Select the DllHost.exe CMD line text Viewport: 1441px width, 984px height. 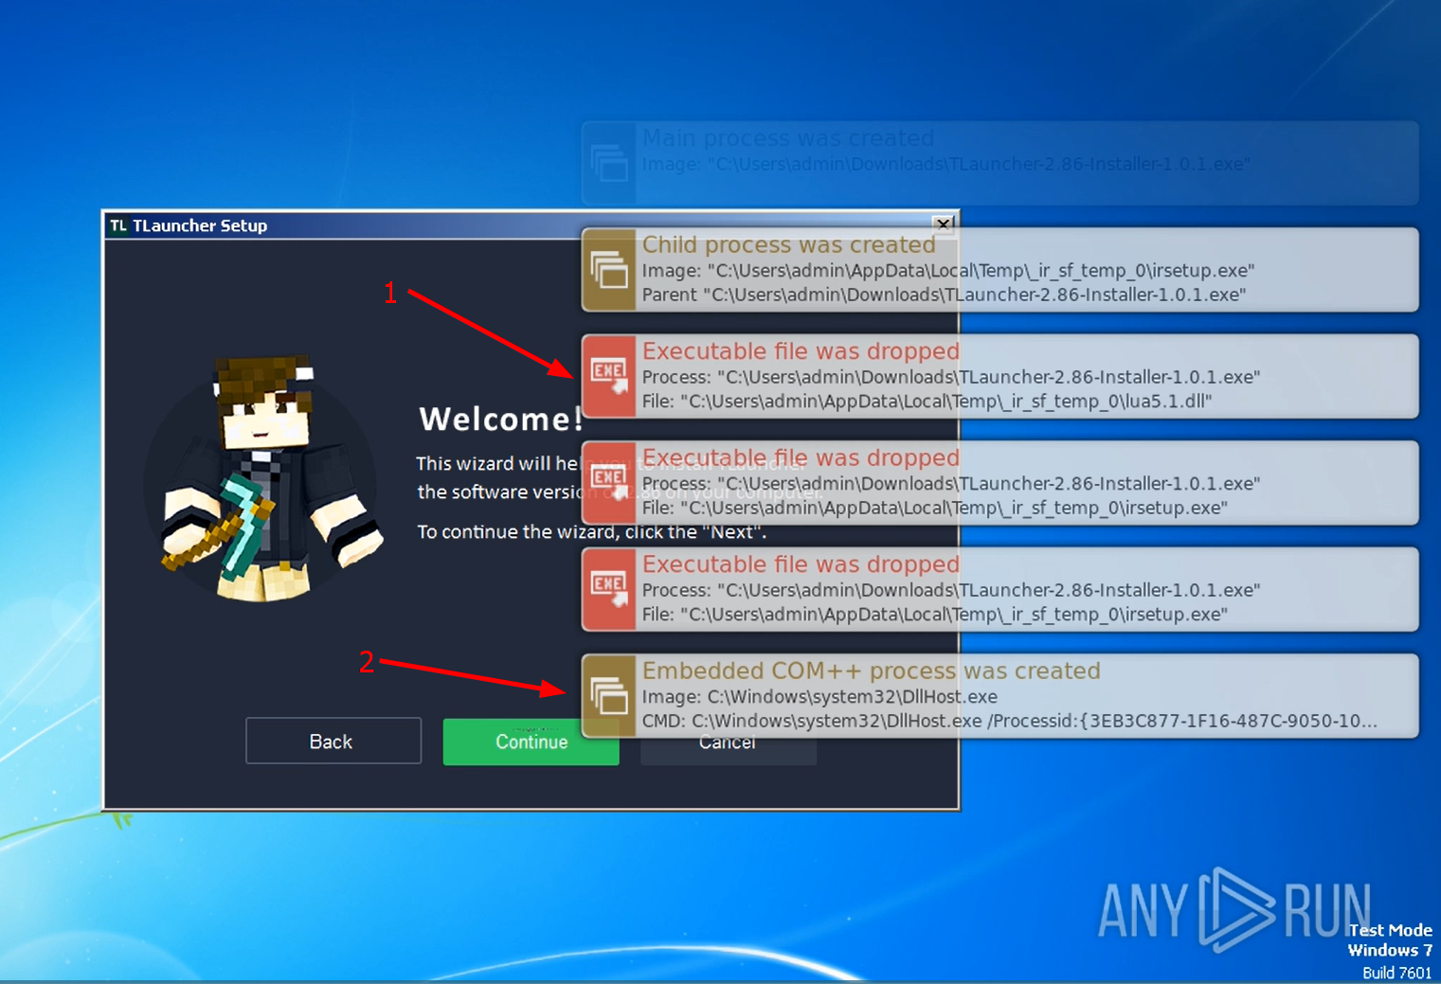pyautogui.click(x=1010, y=721)
